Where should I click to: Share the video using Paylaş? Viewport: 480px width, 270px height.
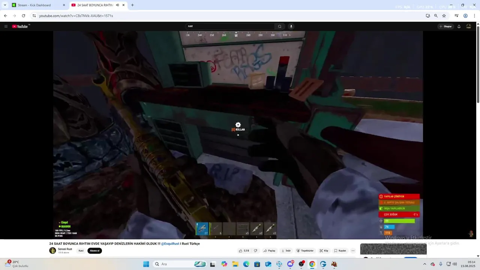269,250
